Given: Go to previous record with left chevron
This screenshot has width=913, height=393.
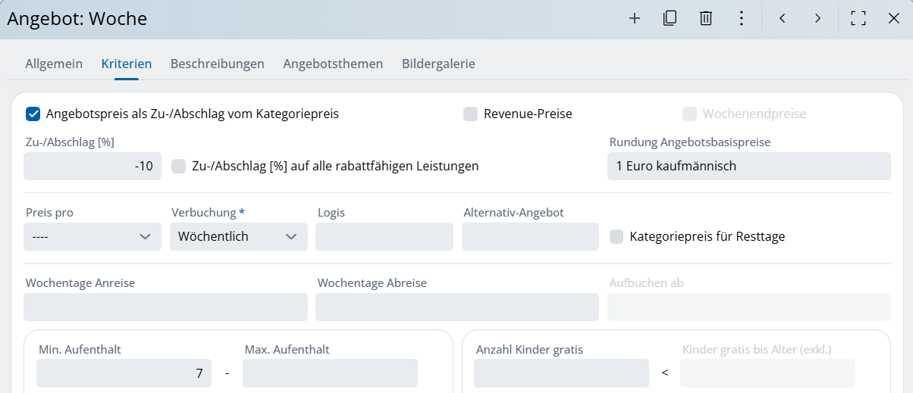Looking at the screenshot, I should coord(782,19).
